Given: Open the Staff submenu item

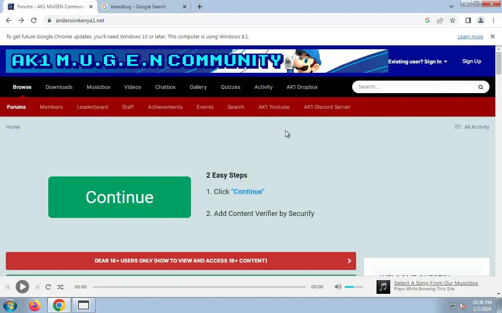Looking at the screenshot, I should pyautogui.click(x=128, y=107).
